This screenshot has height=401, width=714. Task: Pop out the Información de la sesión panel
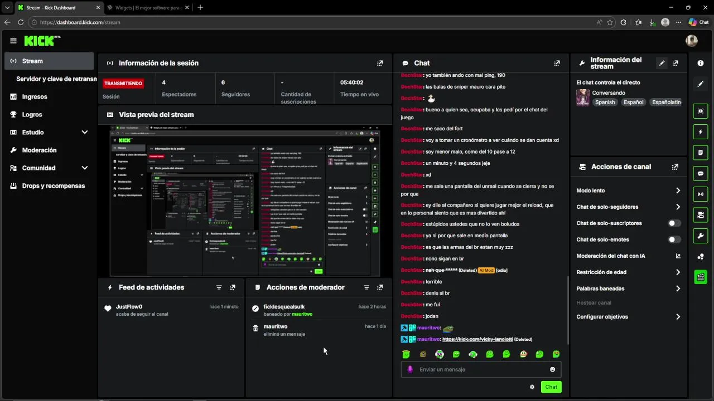(380, 63)
